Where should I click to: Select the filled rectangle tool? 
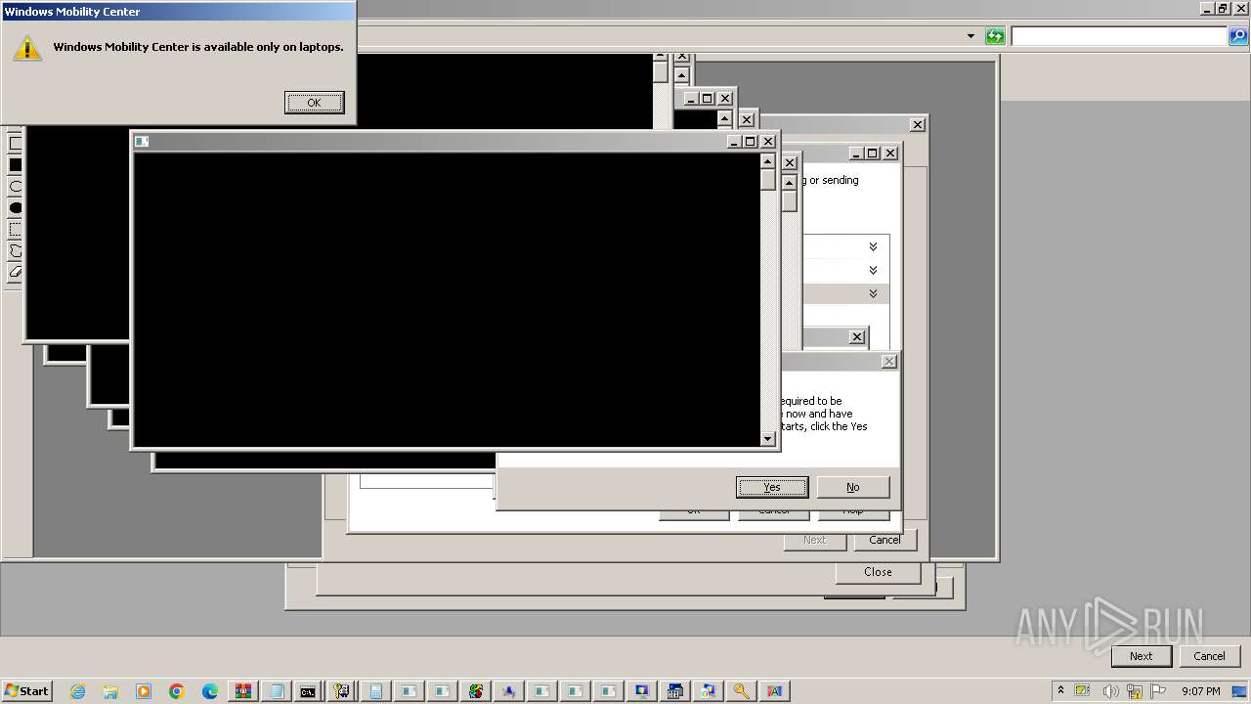point(16,164)
